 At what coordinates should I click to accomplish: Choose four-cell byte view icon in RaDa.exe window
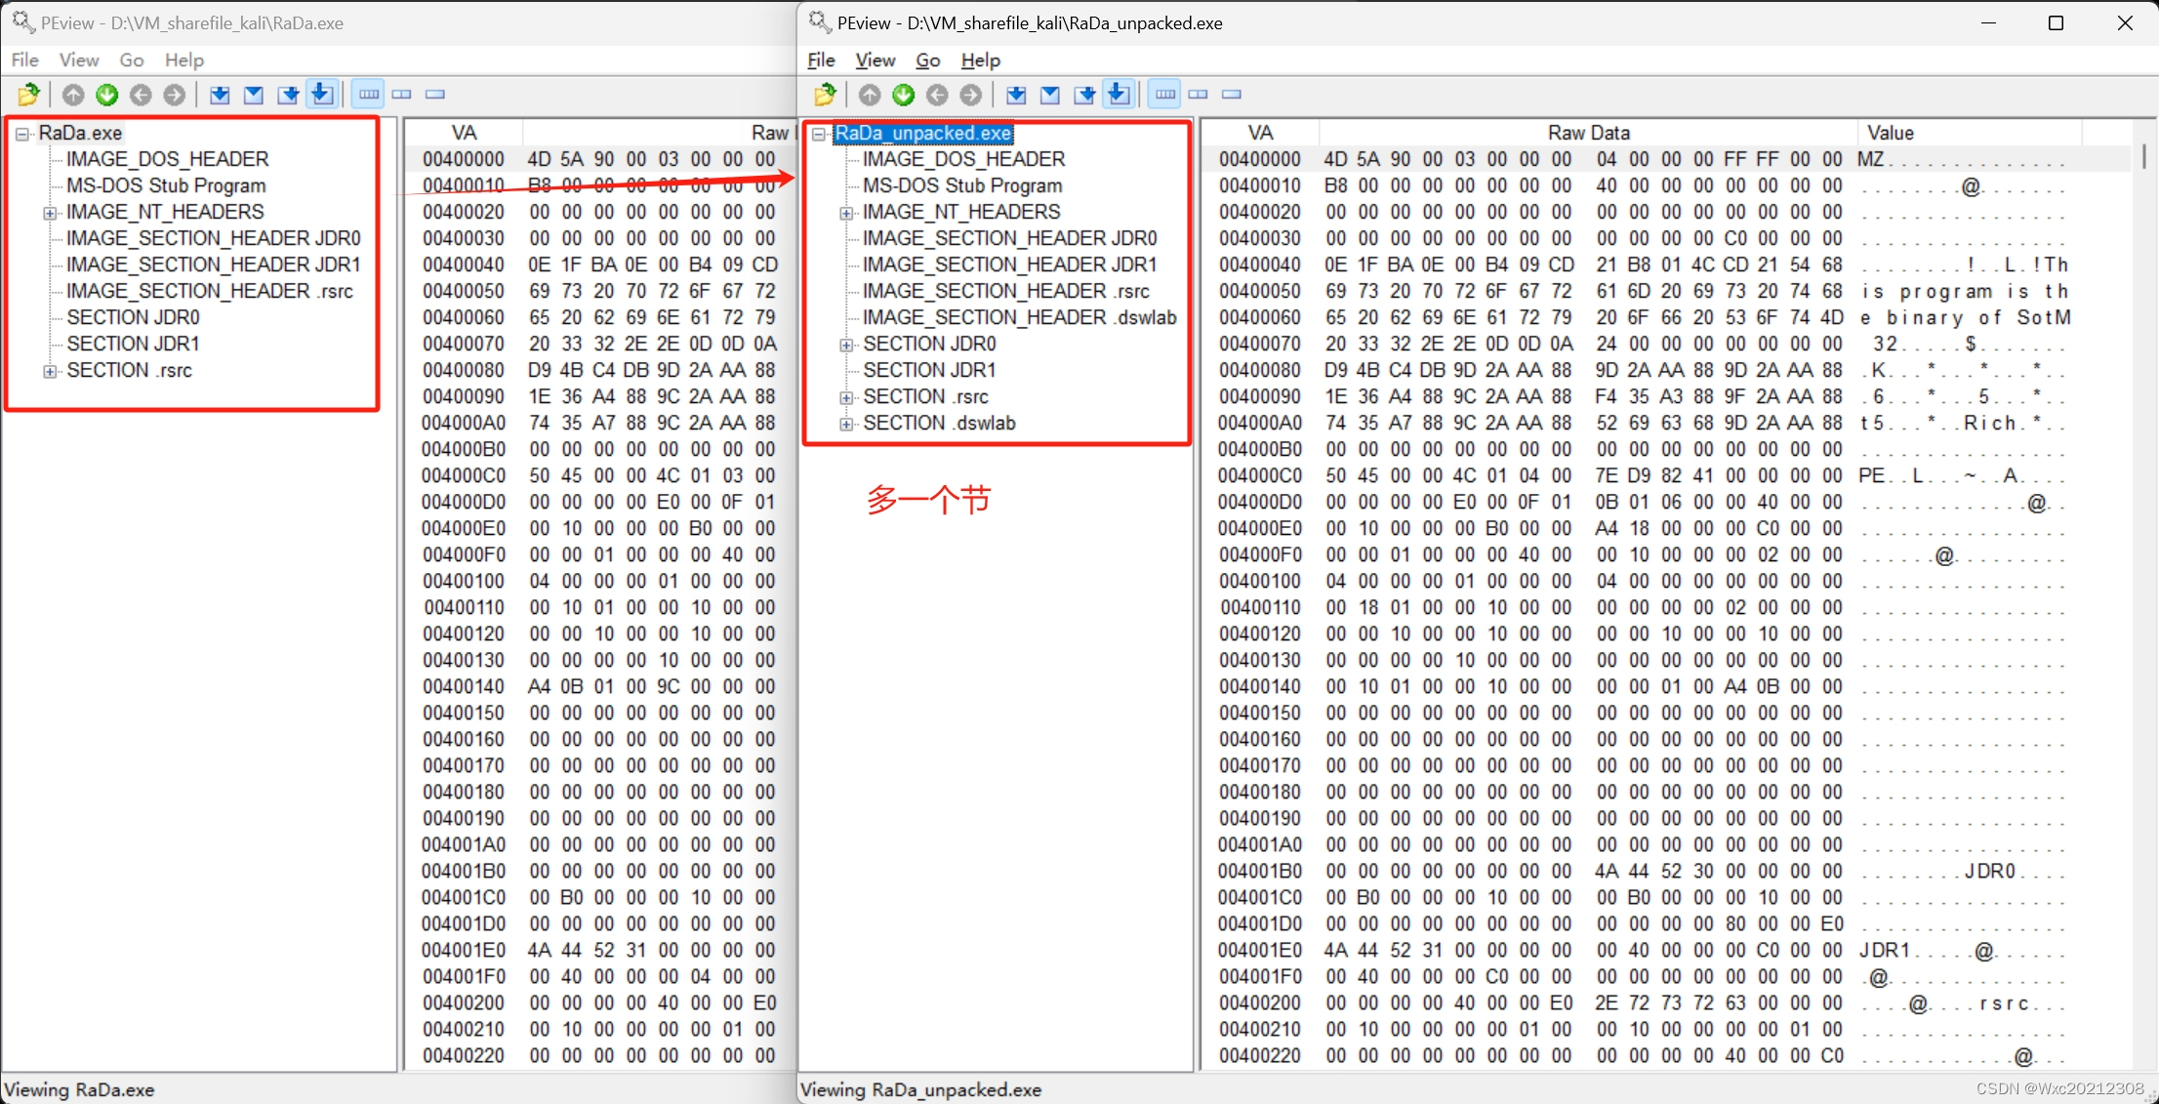(x=368, y=95)
